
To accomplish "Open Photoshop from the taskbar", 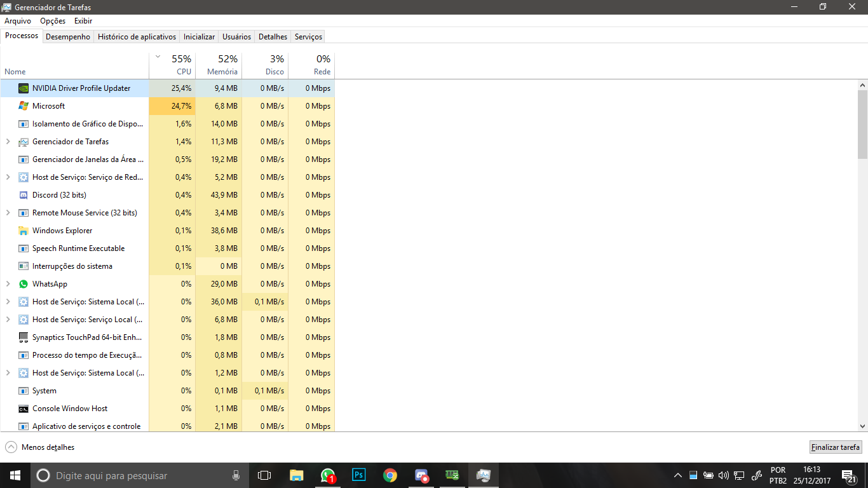I will [x=359, y=475].
